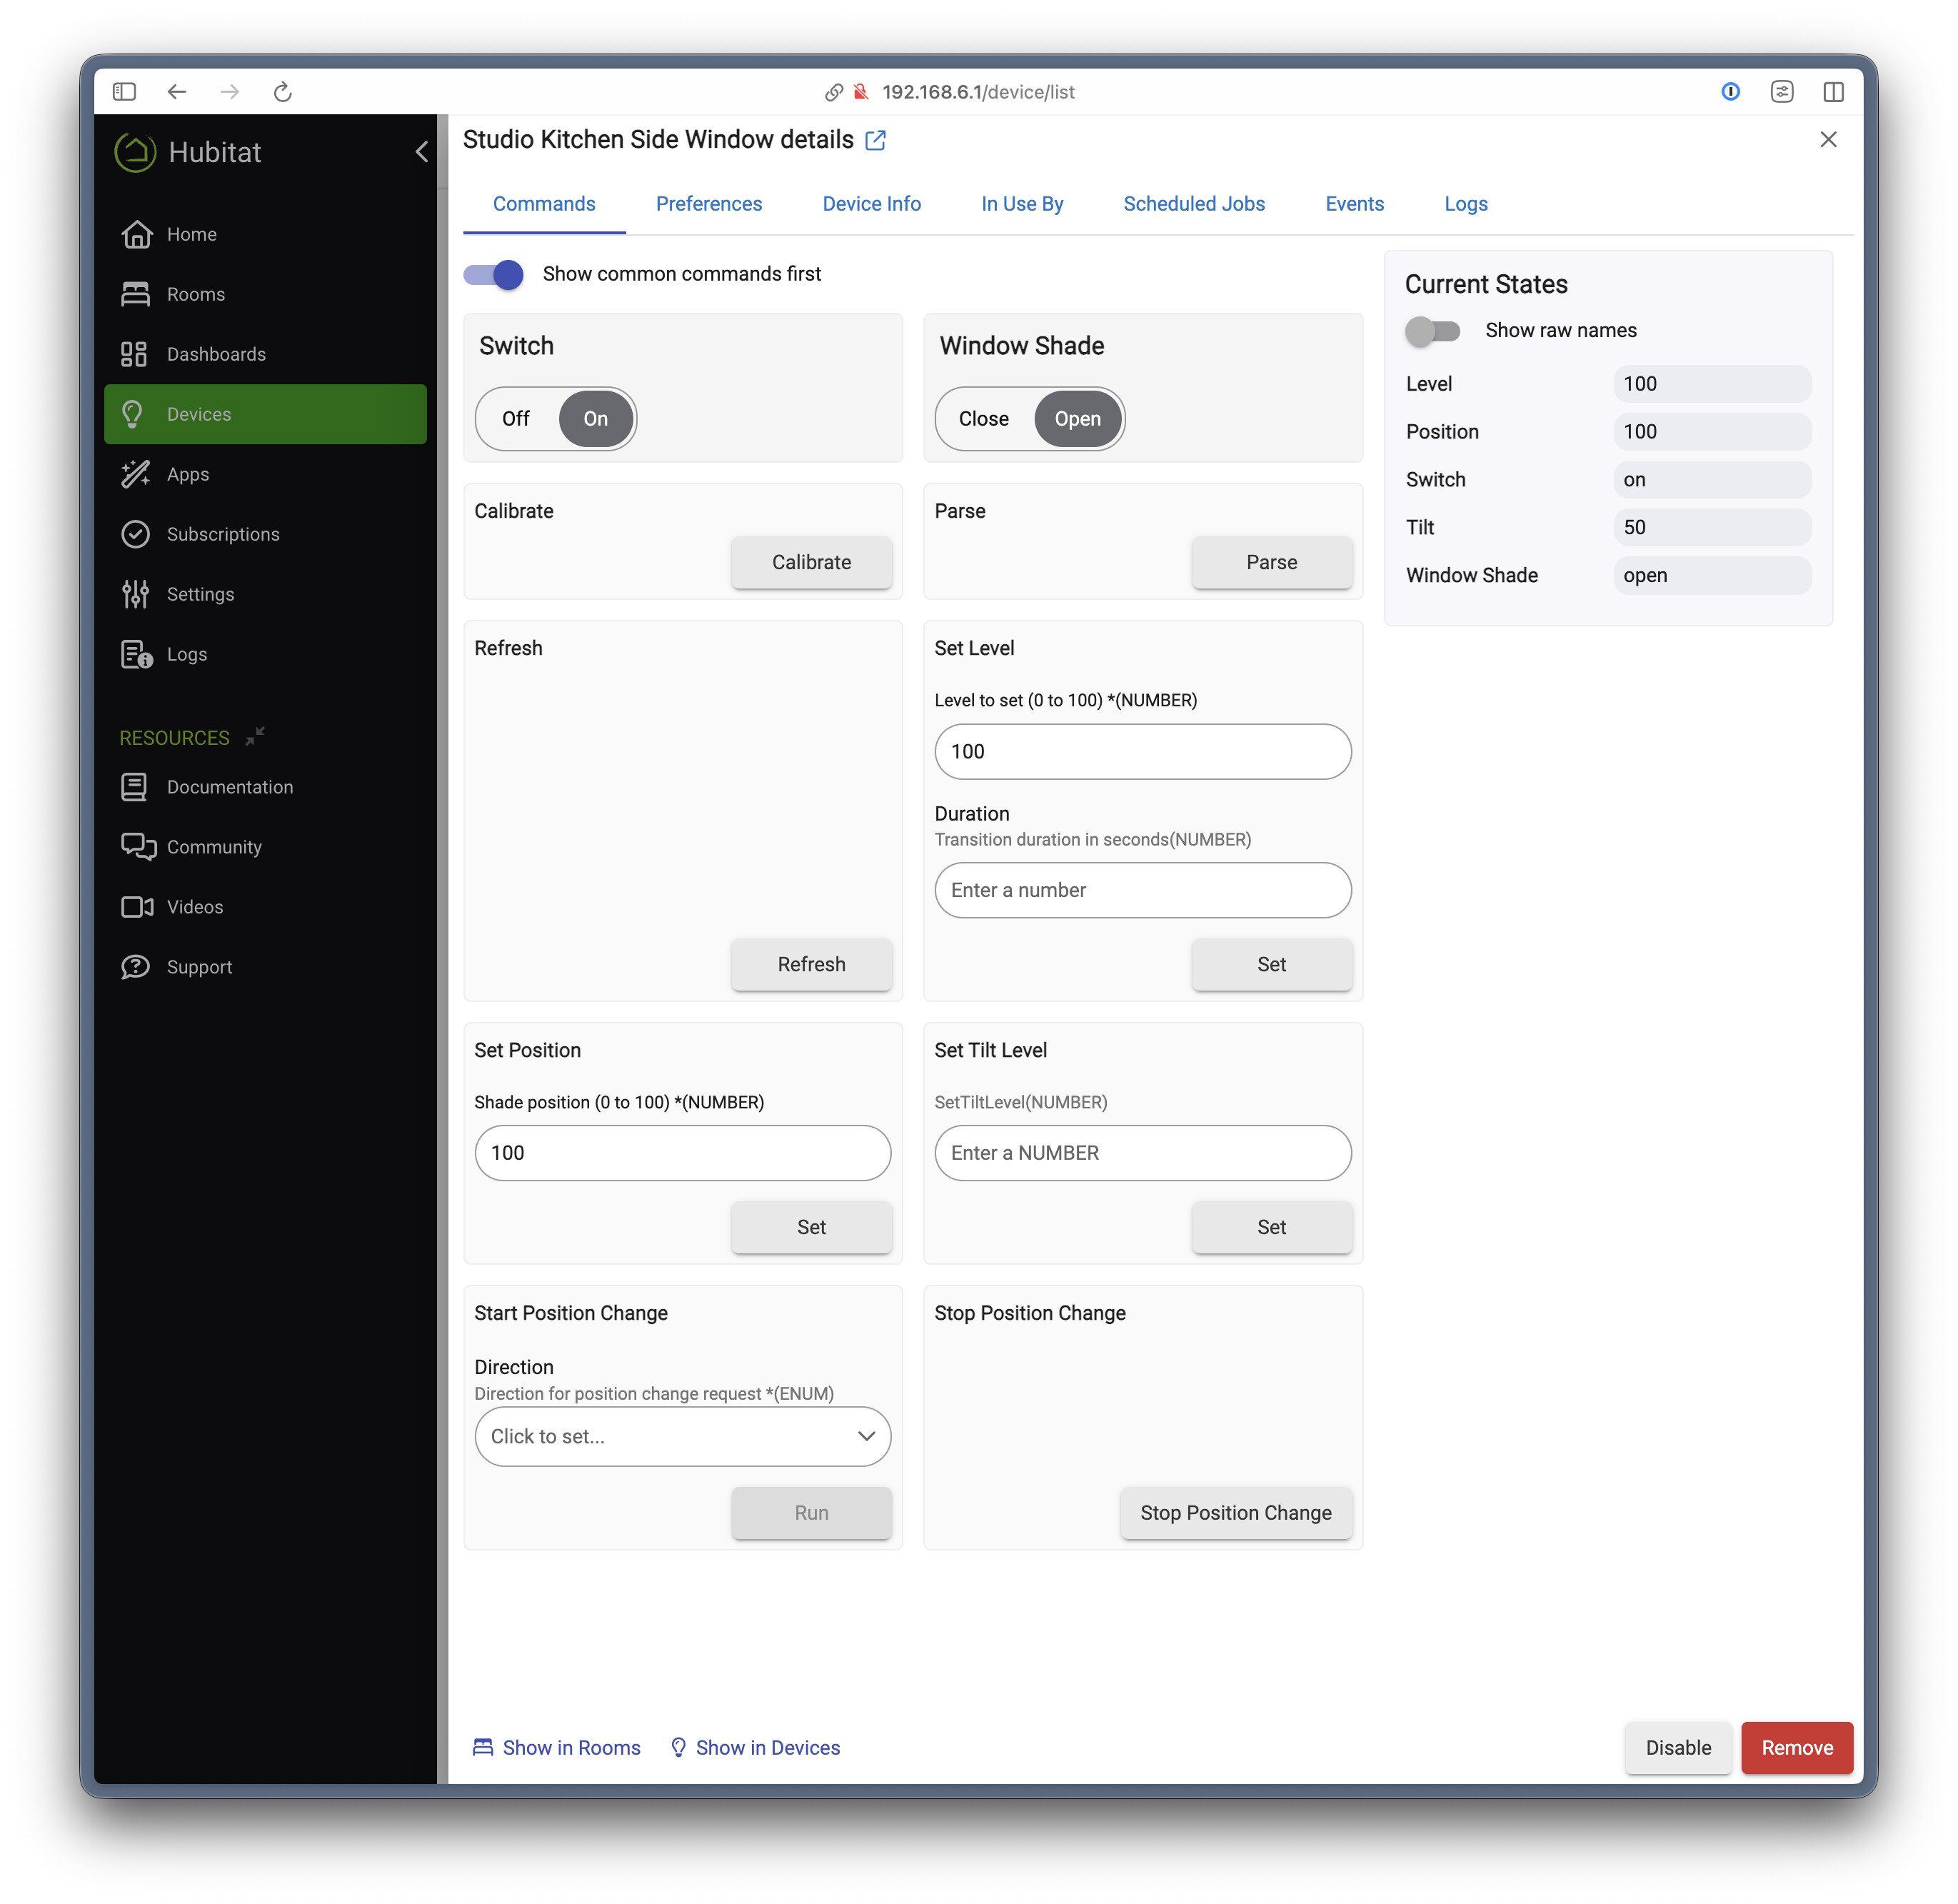Open Settings via sliders icon in sidebar
1958x1904 pixels.
point(135,594)
